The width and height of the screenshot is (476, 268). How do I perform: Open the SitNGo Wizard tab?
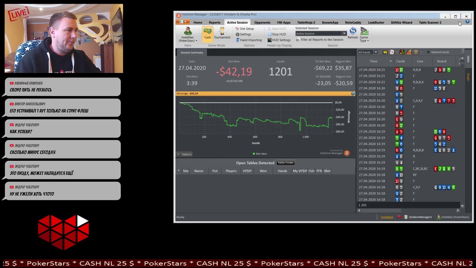[401, 22]
